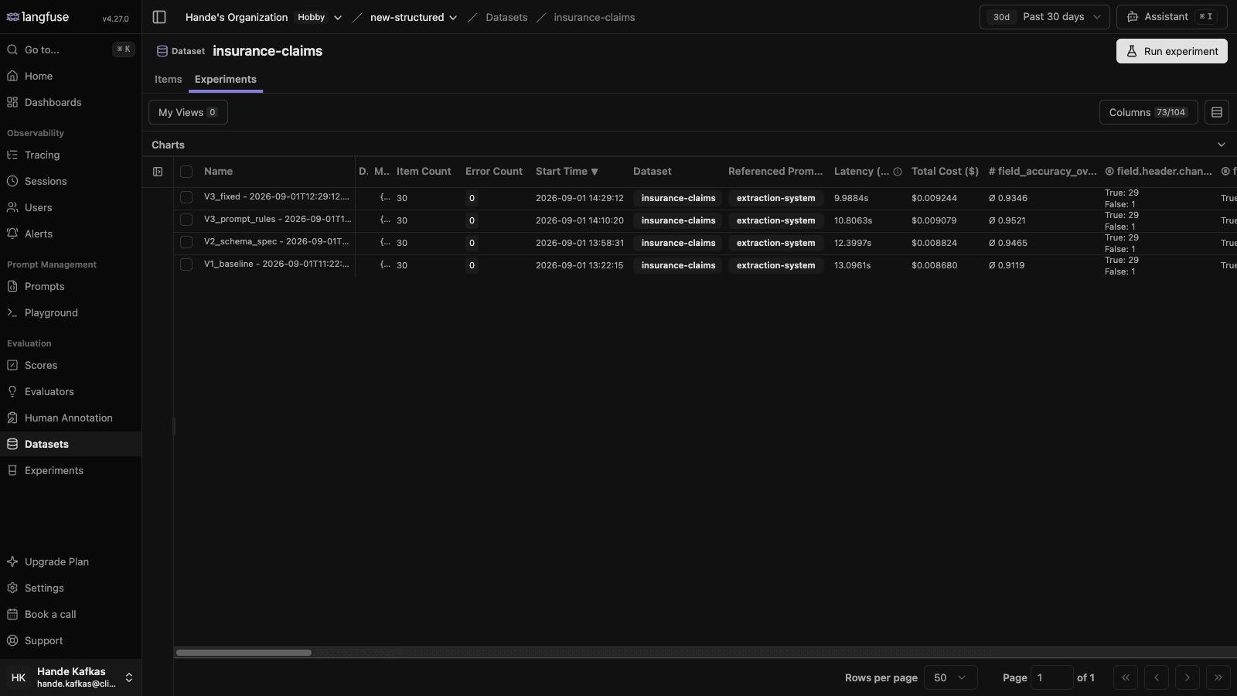The width and height of the screenshot is (1237, 696).
Task: Click insurance-claims dataset badge in V3_prompt_rules row
Action: pos(678,220)
